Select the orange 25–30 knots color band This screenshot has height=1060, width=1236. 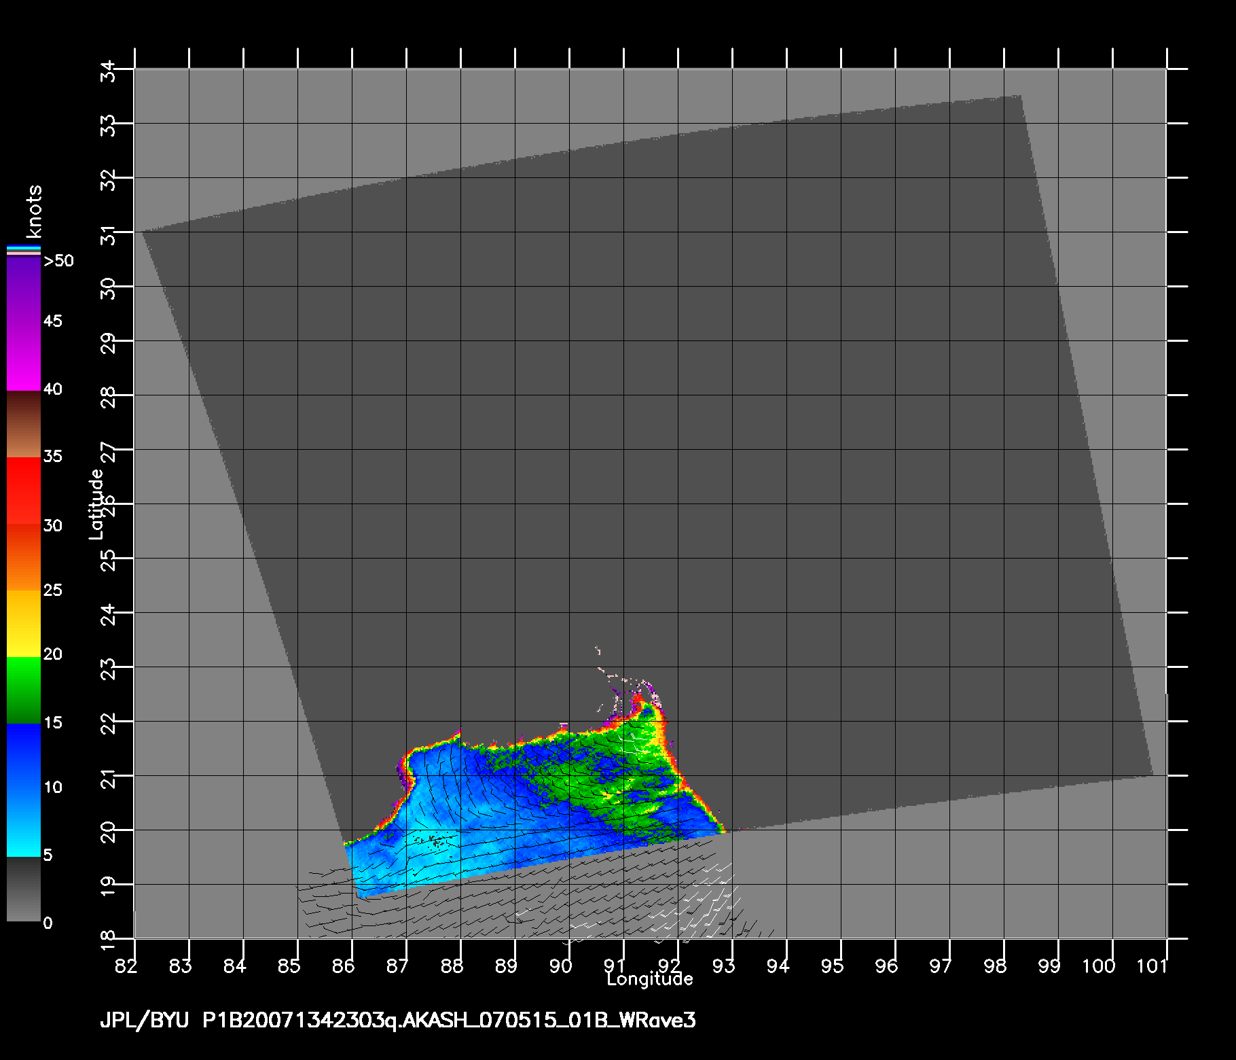(x=24, y=557)
